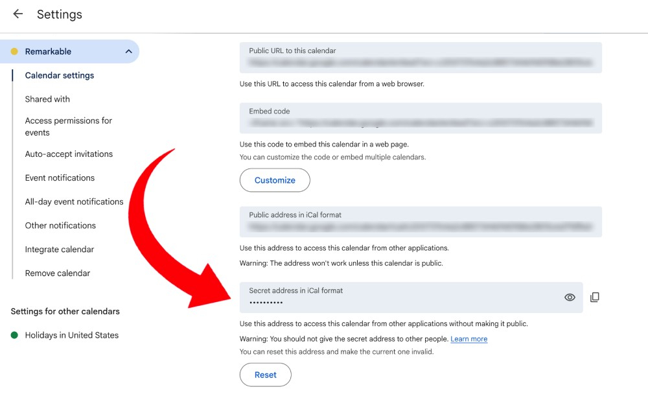This screenshot has height=396, width=648.
Task: Click the green Holidays calendar color dot
Action: tap(14, 335)
